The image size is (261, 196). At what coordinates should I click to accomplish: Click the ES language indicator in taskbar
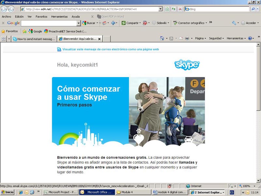coord(232,192)
